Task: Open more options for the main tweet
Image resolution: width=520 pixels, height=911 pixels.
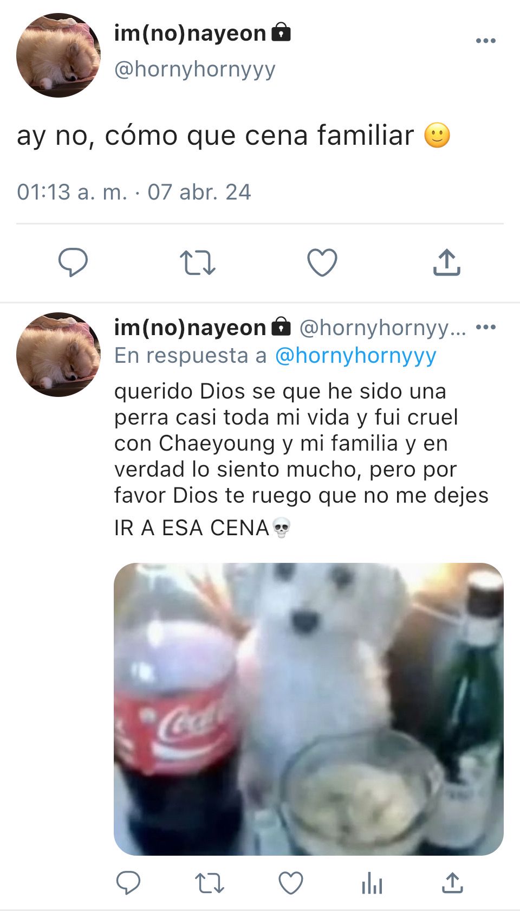Action: click(486, 41)
